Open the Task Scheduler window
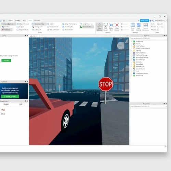 click(53, 30)
